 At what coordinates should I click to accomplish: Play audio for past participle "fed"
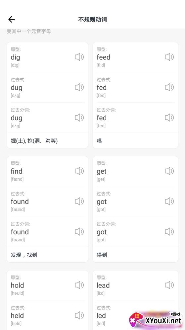[x=169, y=118]
